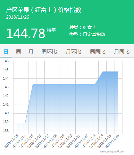134x155 pixels.
Task: Click the y-axis label 146
Action: [x=6, y=61]
